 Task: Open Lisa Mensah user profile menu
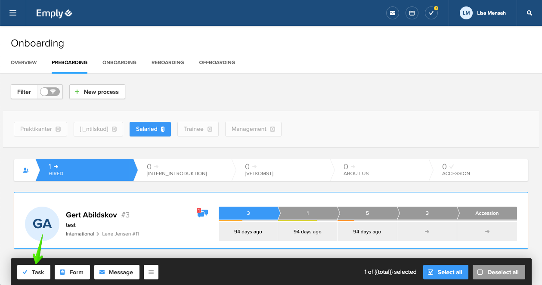tap(483, 13)
